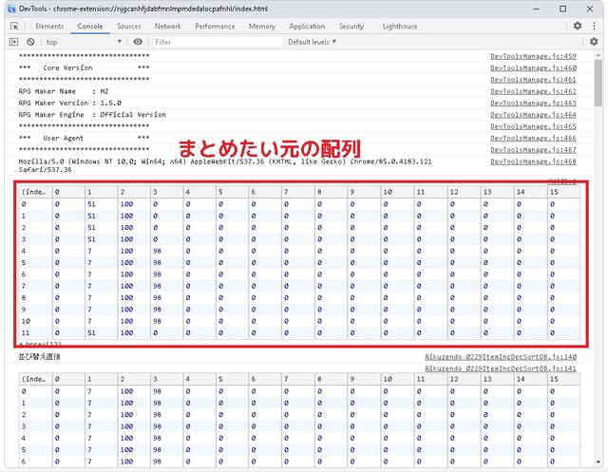Screen dimensions: 608x472
Task: Clear the console with the ban icon
Action: pyautogui.click(x=30, y=42)
